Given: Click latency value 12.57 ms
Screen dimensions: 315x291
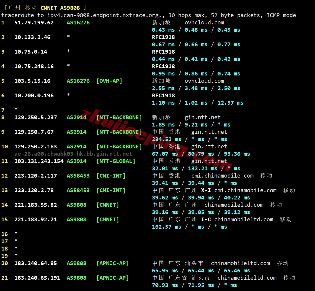Looking at the screenshot, I should (230, 103).
